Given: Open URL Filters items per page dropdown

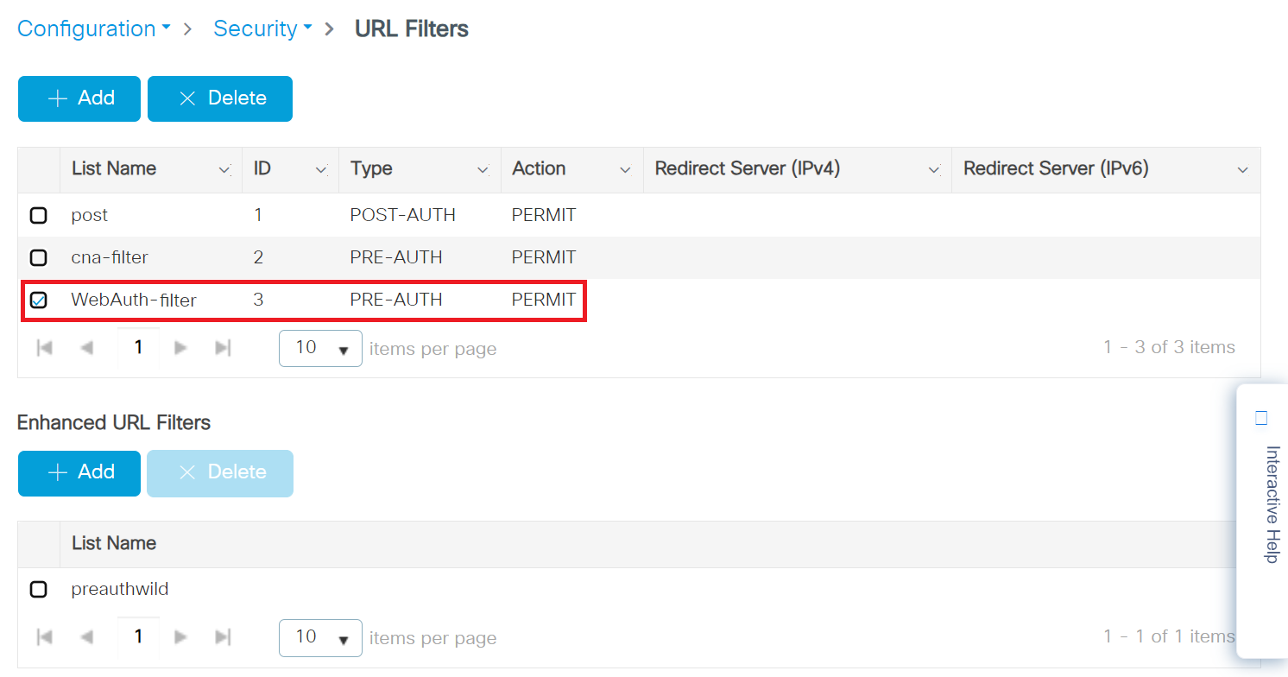Looking at the screenshot, I should [x=320, y=348].
